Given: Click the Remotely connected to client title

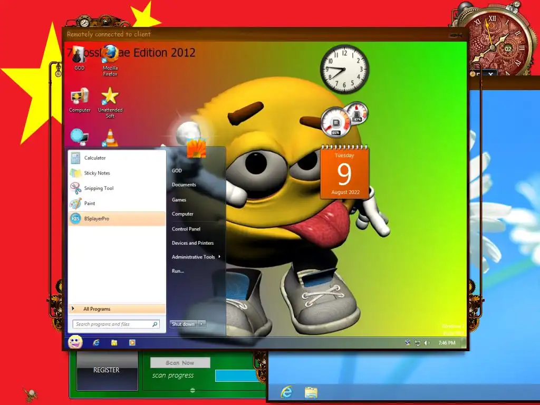Looking at the screenshot, I should pos(109,34).
